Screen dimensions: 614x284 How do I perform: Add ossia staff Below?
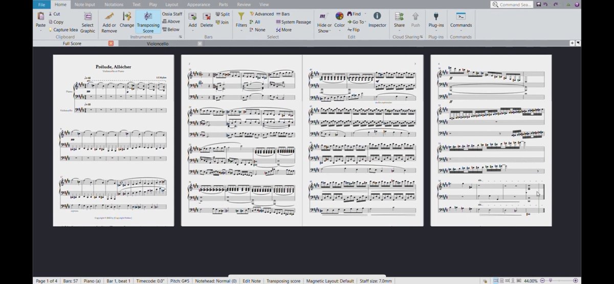pyautogui.click(x=171, y=30)
